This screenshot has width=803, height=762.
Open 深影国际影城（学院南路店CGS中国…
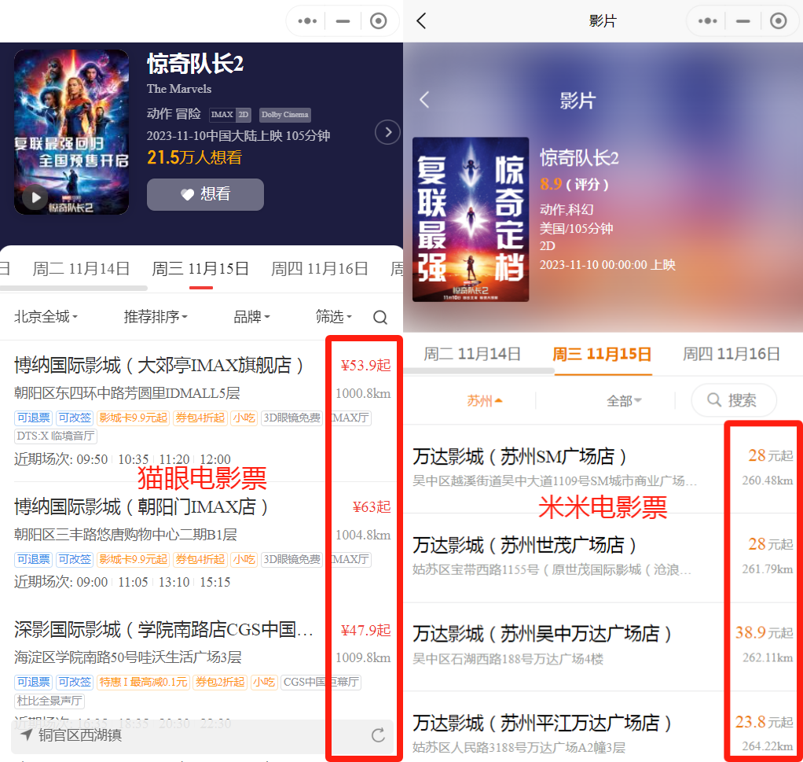click(163, 629)
